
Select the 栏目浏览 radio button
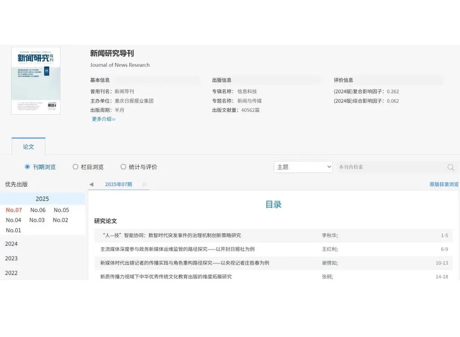coord(75,167)
